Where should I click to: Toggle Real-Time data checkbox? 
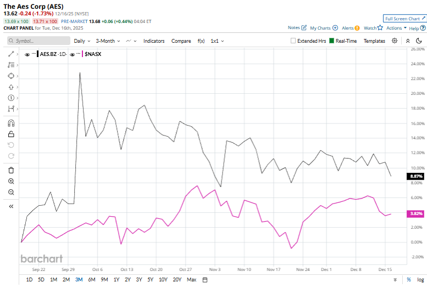pos(331,41)
